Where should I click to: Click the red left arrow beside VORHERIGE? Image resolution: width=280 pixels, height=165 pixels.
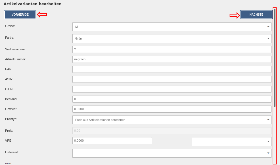point(42,14)
